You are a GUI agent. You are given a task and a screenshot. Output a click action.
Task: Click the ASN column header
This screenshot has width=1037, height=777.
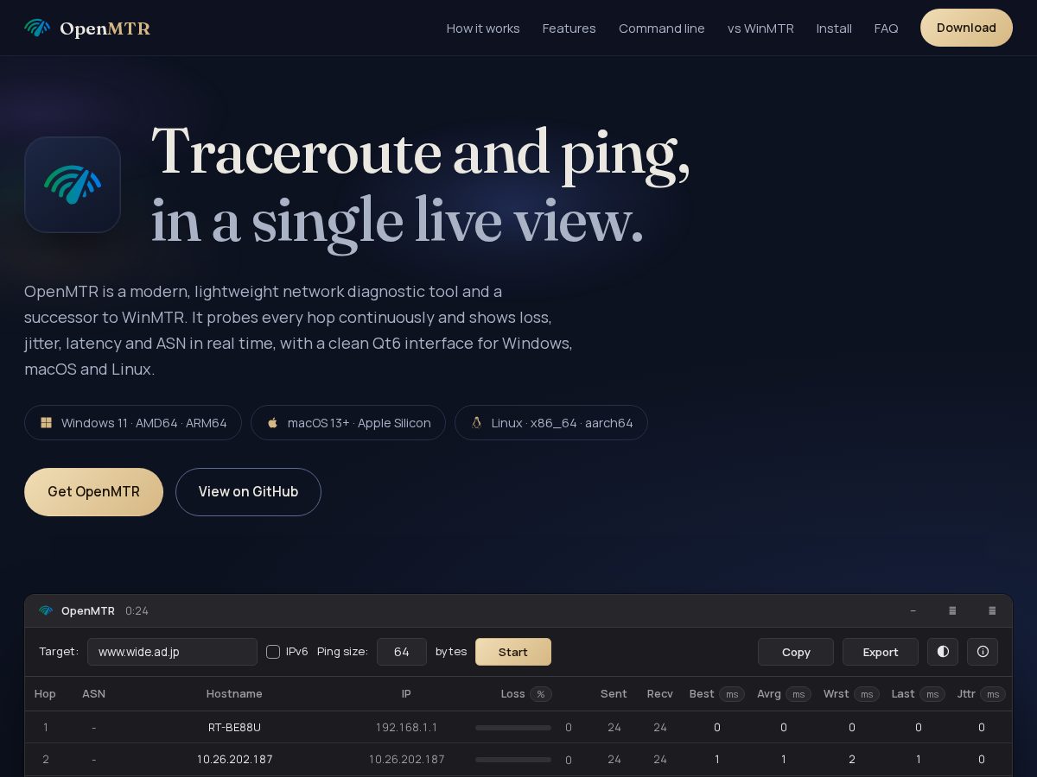point(93,694)
